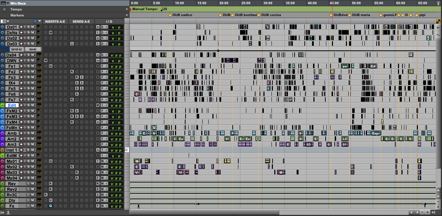The width and height of the screenshot is (442, 216).
Task: Open the edit window column view selector
Action: (x=4, y=21)
